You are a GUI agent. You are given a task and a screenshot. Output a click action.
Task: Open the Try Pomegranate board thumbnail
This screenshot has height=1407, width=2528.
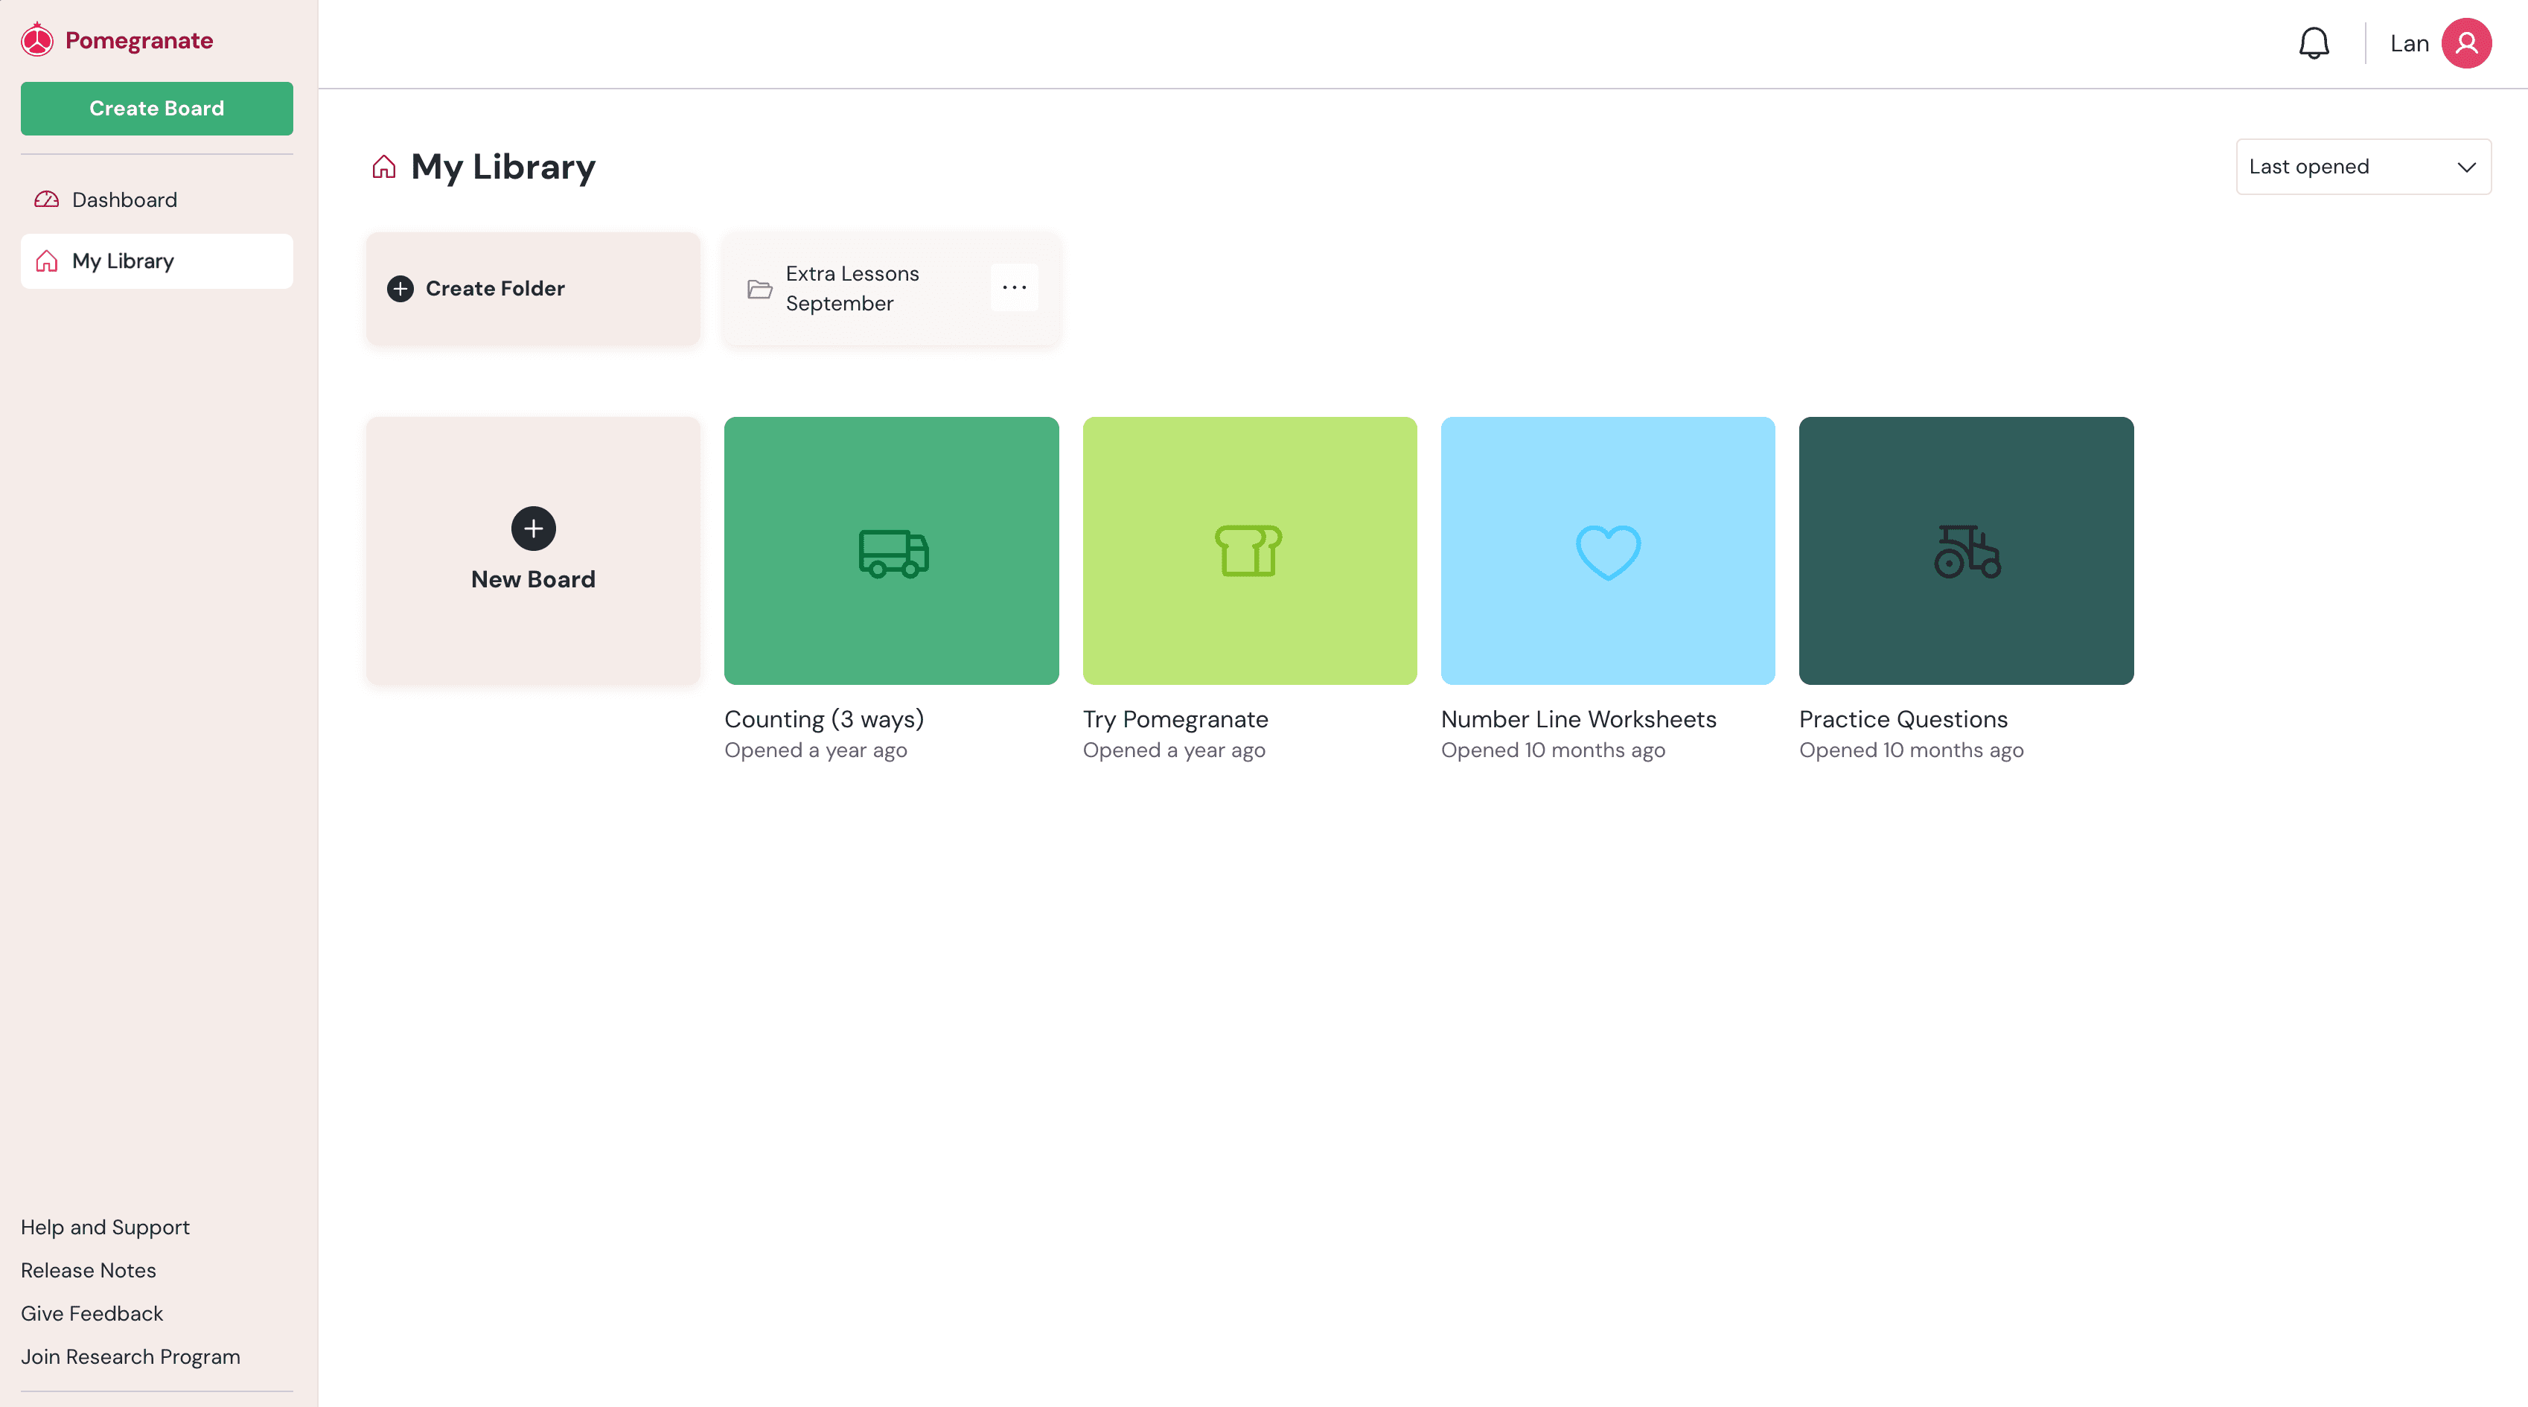pos(1249,550)
